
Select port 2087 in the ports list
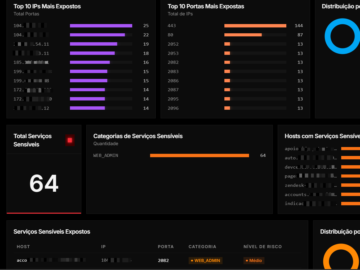[x=173, y=90]
